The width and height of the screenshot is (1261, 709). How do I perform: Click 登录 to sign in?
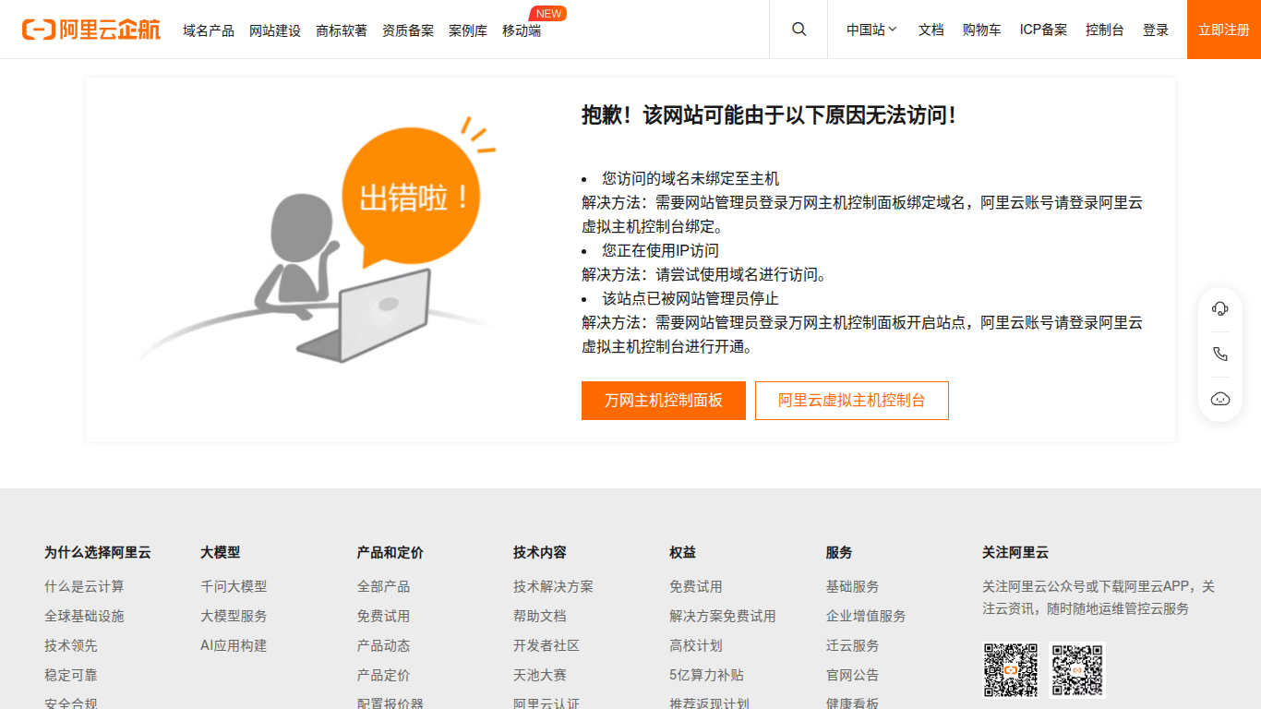[1156, 30]
